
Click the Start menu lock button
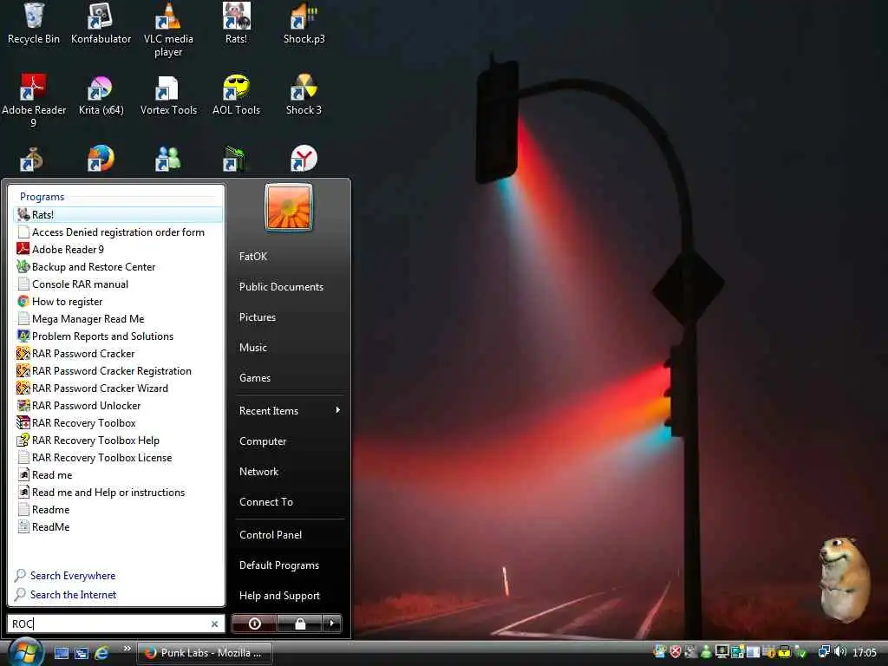tap(299, 624)
